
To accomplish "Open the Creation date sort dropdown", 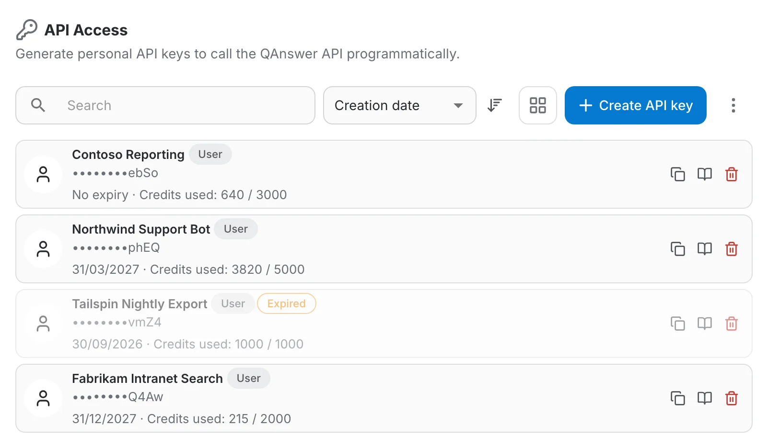I will tap(399, 105).
